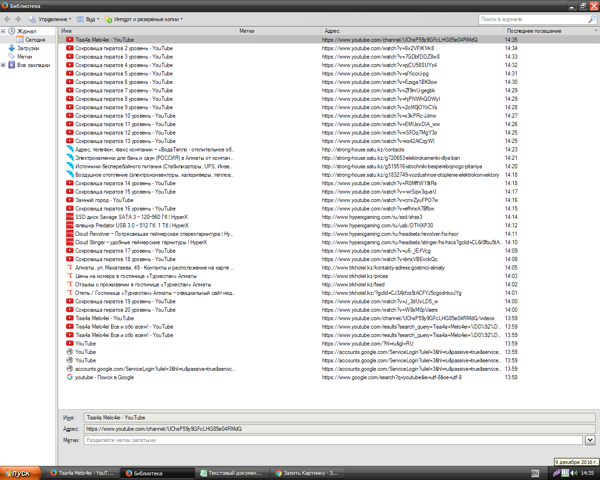600x480 pixels.
Task: Select Сегодня in the sidebar
Action: tap(36, 40)
